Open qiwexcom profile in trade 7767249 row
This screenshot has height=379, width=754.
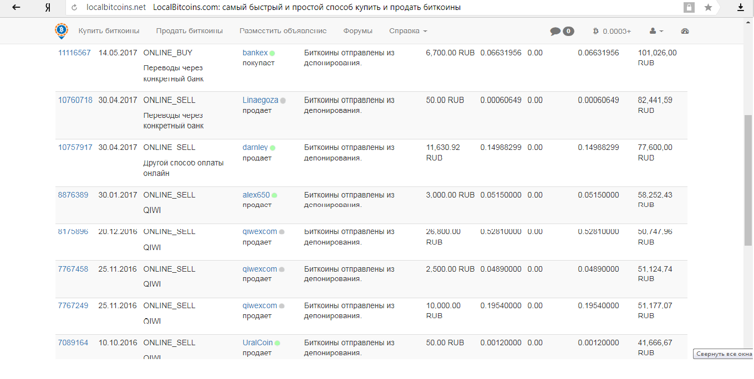[260, 305]
